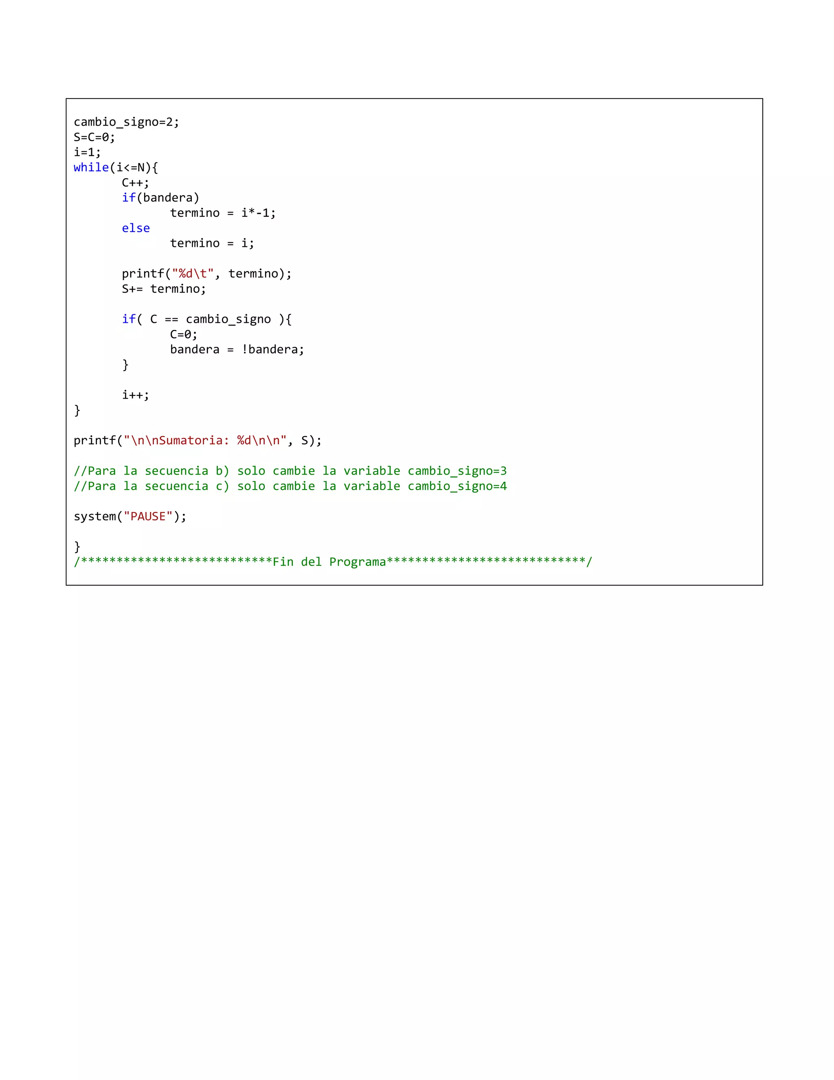Image resolution: width=834 pixels, height=1080 pixels.
Task: Click the system("PAUSE"); line
Action: coord(130,517)
